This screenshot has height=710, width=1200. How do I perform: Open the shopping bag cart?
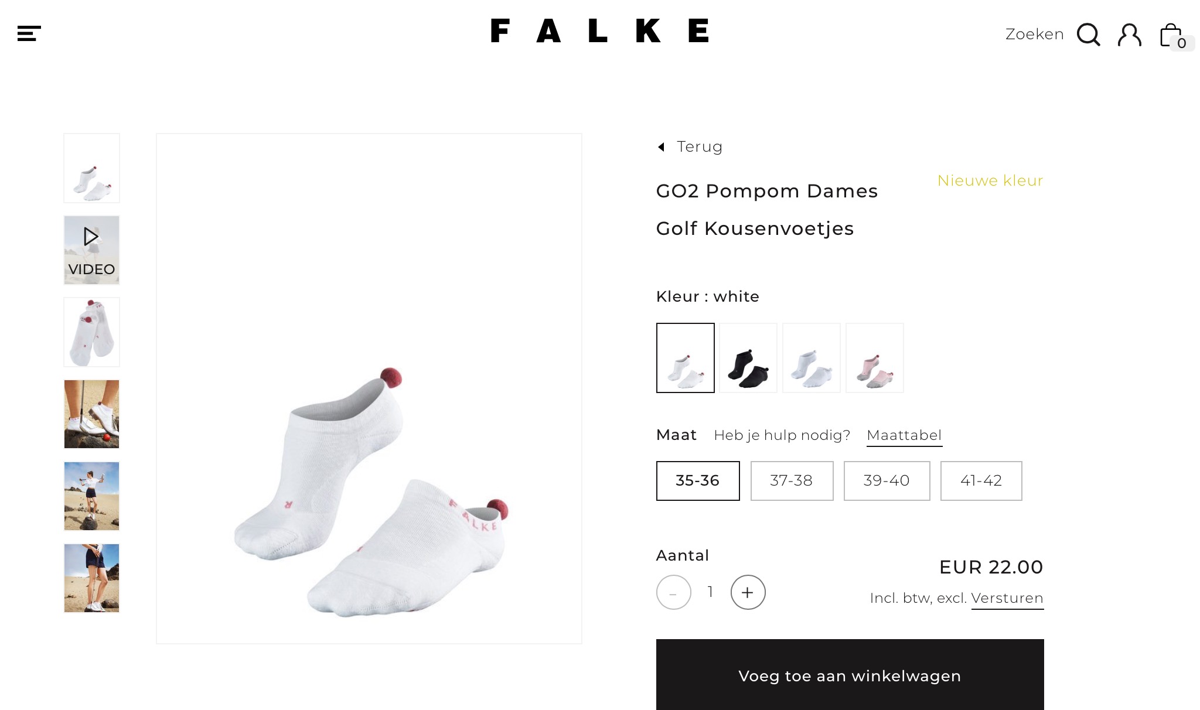click(1173, 36)
